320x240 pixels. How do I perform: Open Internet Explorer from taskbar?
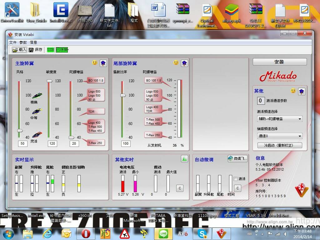coord(47,234)
